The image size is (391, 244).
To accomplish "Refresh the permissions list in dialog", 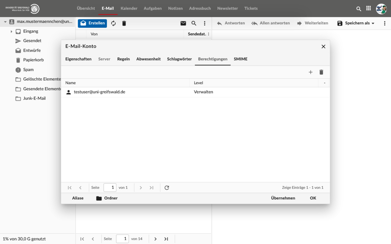I will (x=167, y=188).
